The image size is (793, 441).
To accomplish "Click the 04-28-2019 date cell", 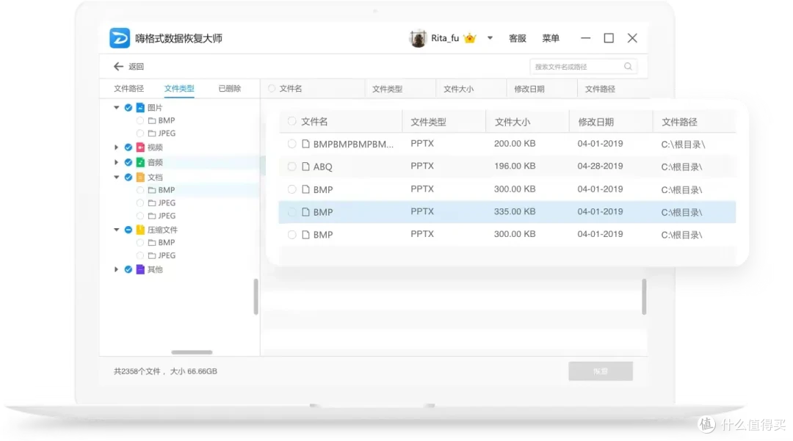I will pyautogui.click(x=600, y=166).
